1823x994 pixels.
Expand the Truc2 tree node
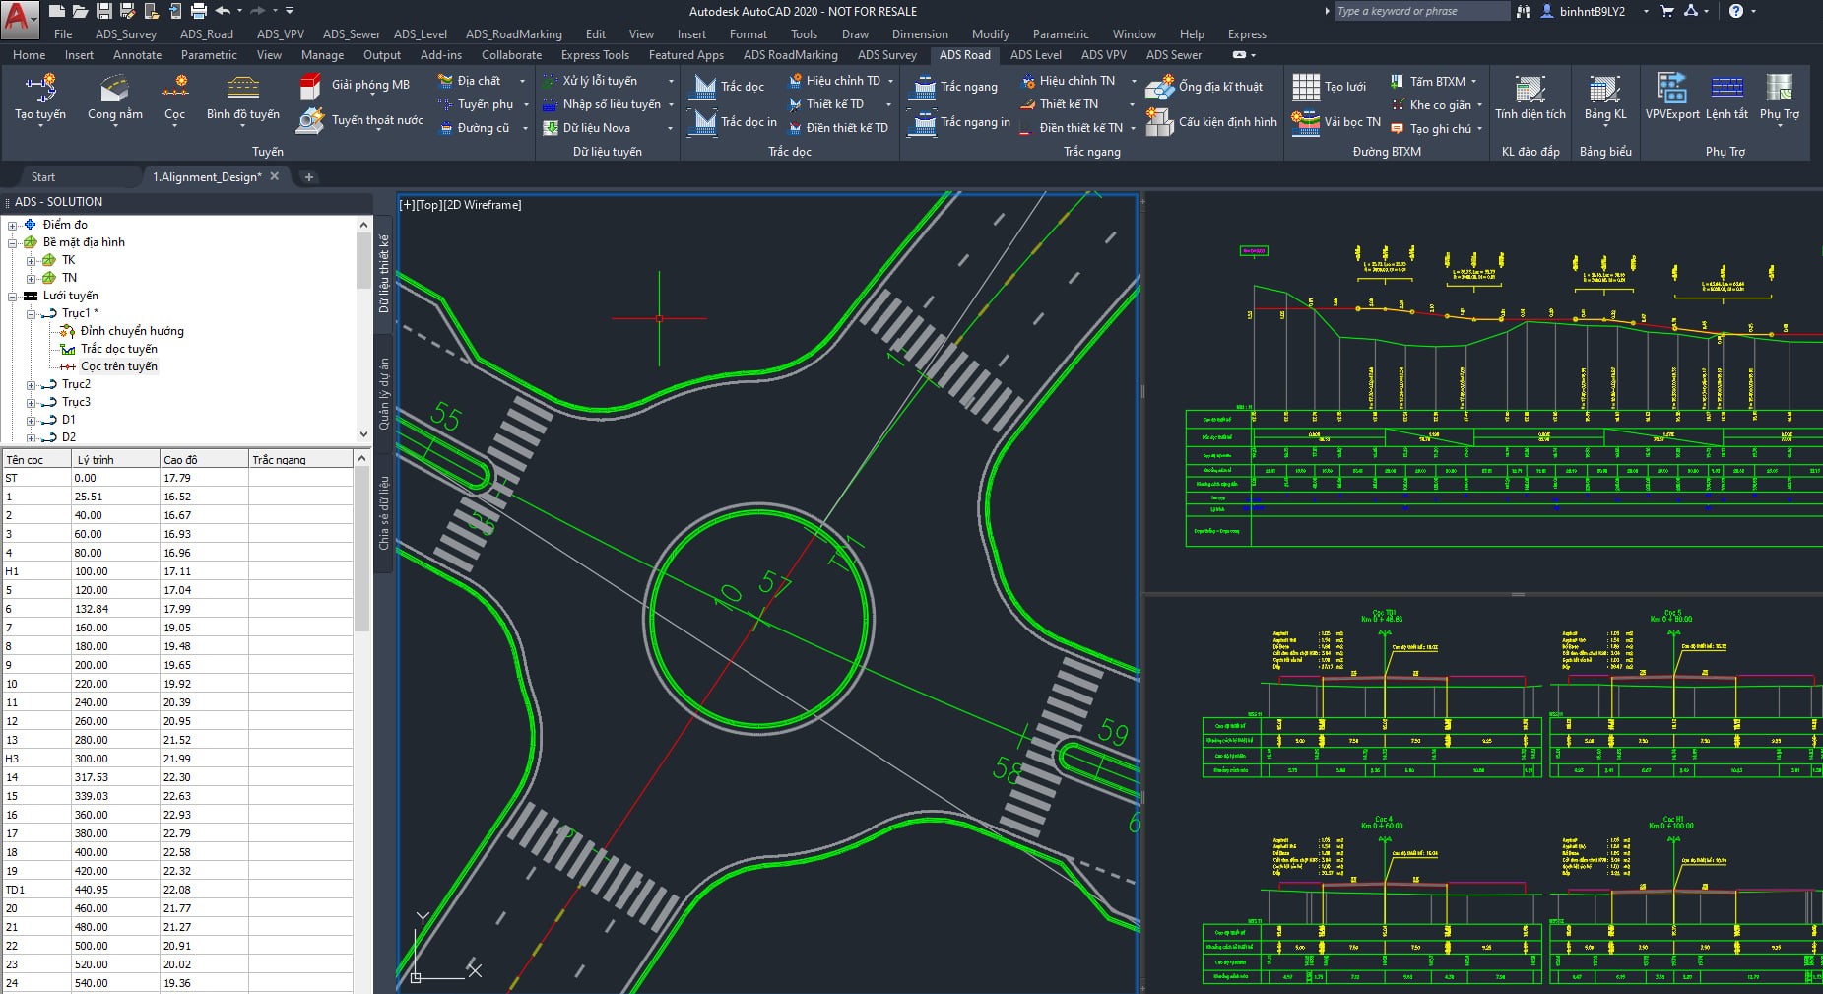[x=32, y=385]
